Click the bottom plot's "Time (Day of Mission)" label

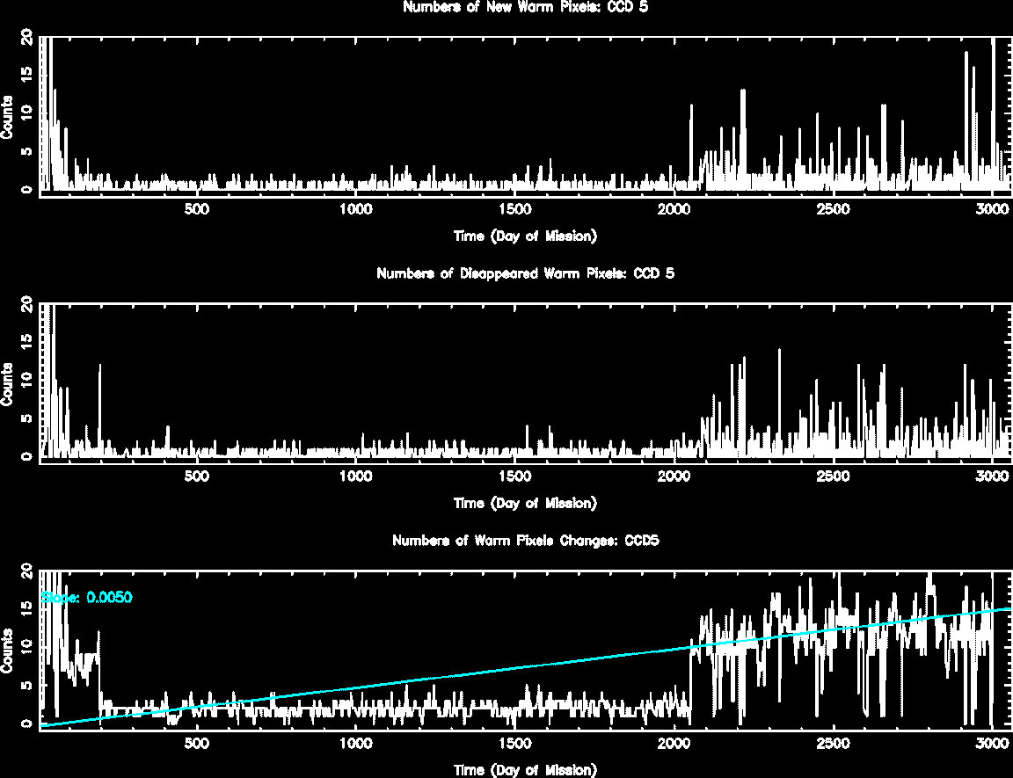pyautogui.click(x=525, y=770)
